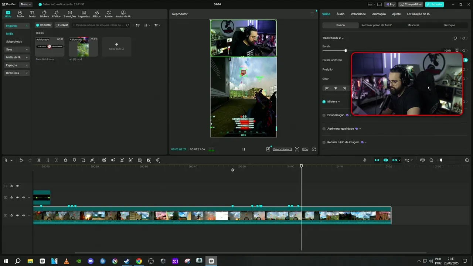Zoom in the timeline
Image resolution: width=473 pixels, height=266 pixels.
point(467,160)
